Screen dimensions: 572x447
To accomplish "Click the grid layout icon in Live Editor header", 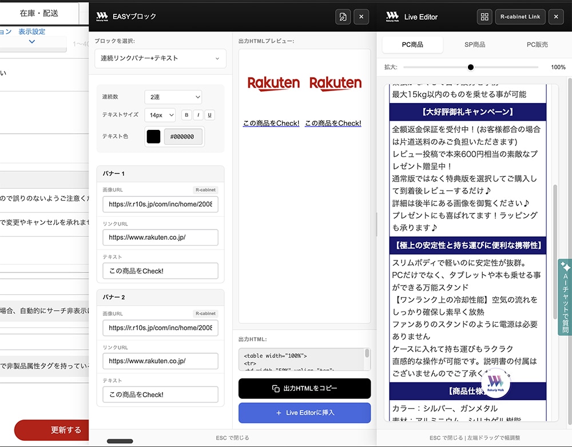I will tap(484, 17).
